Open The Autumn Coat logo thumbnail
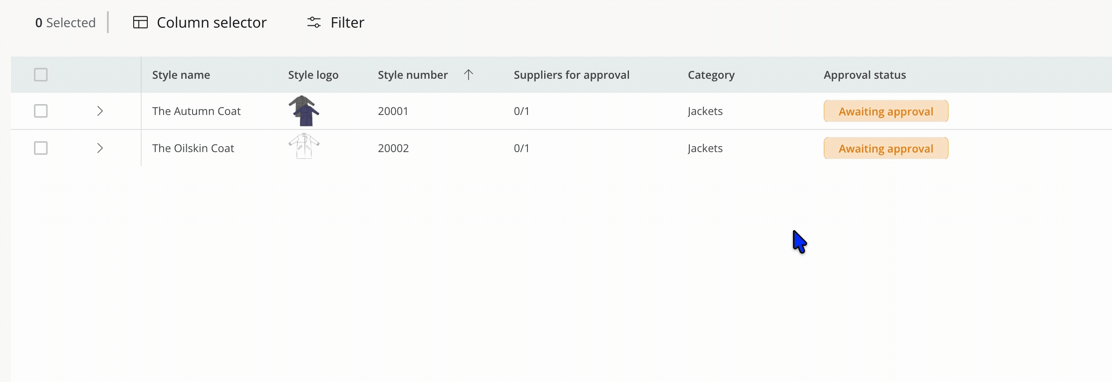The width and height of the screenshot is (1112, 382). tap(304, 111)
